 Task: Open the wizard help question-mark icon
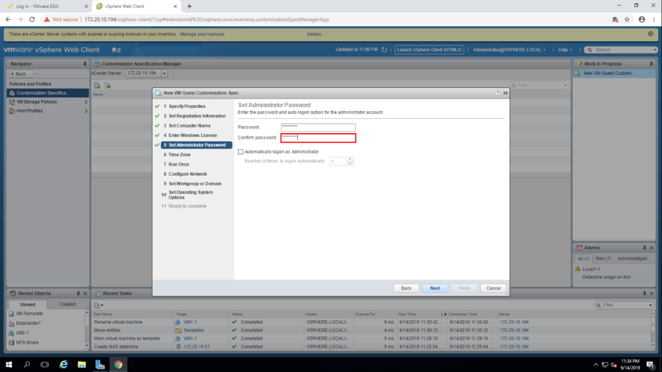497,93
